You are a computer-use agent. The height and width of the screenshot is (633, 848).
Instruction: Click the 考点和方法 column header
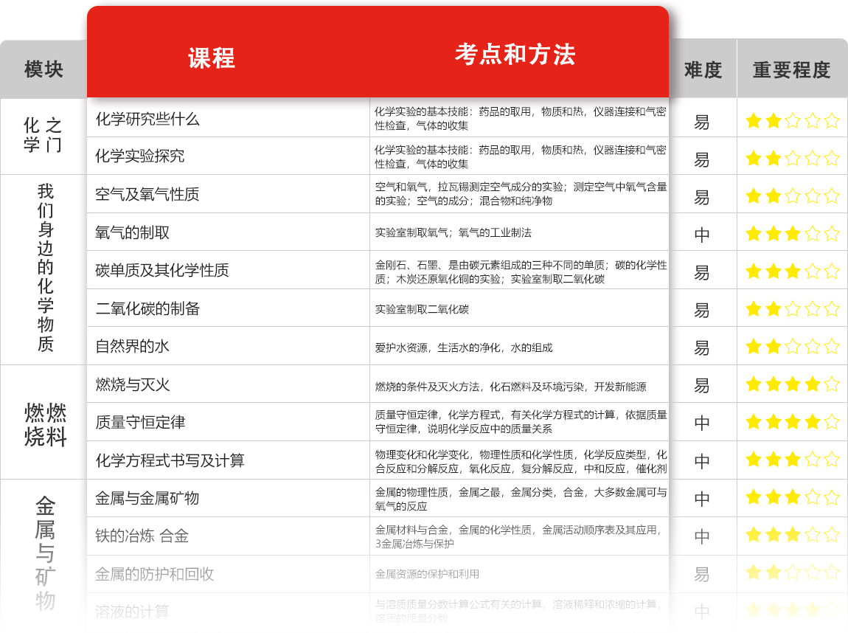tap(515, 55)
